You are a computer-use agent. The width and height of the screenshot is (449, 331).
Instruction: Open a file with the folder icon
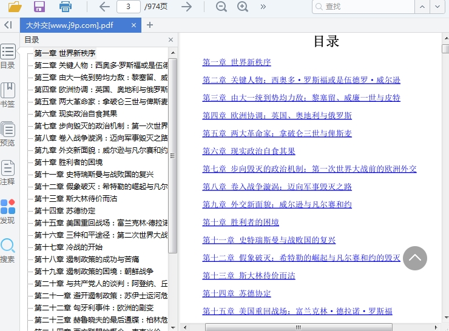[15, 6]
